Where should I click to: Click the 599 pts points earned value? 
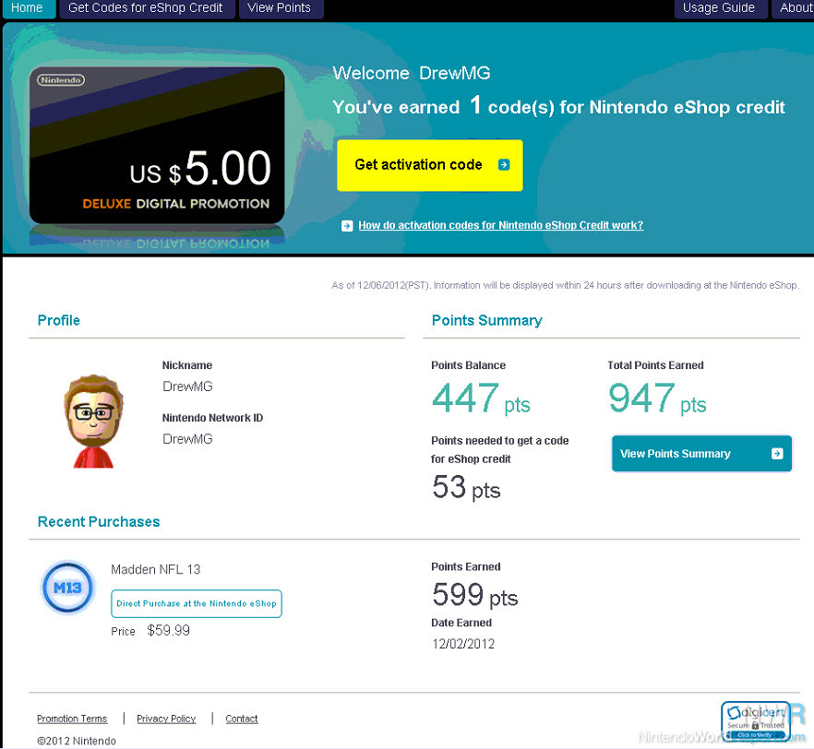[x=475, y=595]
